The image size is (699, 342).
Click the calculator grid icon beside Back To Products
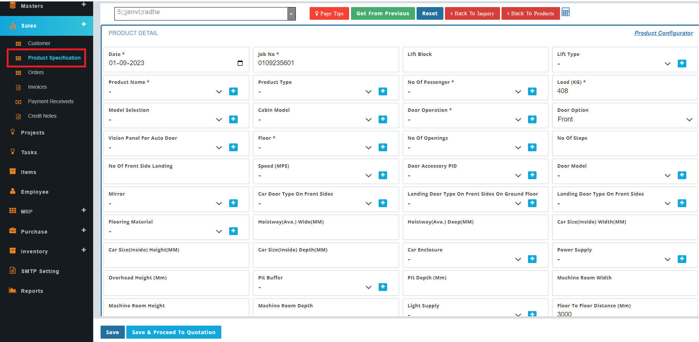point(566,12)
